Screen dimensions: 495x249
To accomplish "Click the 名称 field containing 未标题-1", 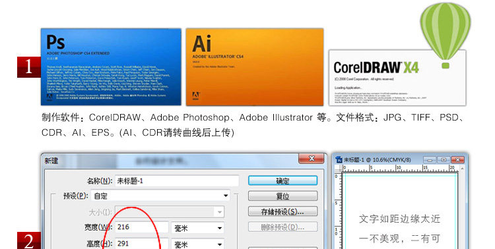I will 177,181.
